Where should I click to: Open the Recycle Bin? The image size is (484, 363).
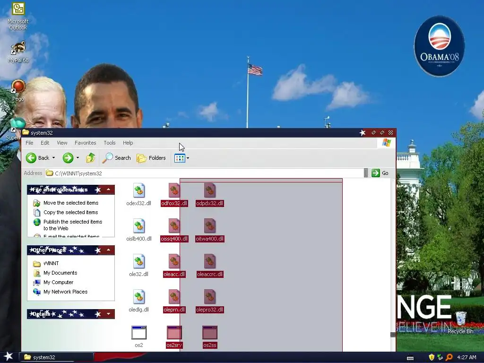point(460,322)
